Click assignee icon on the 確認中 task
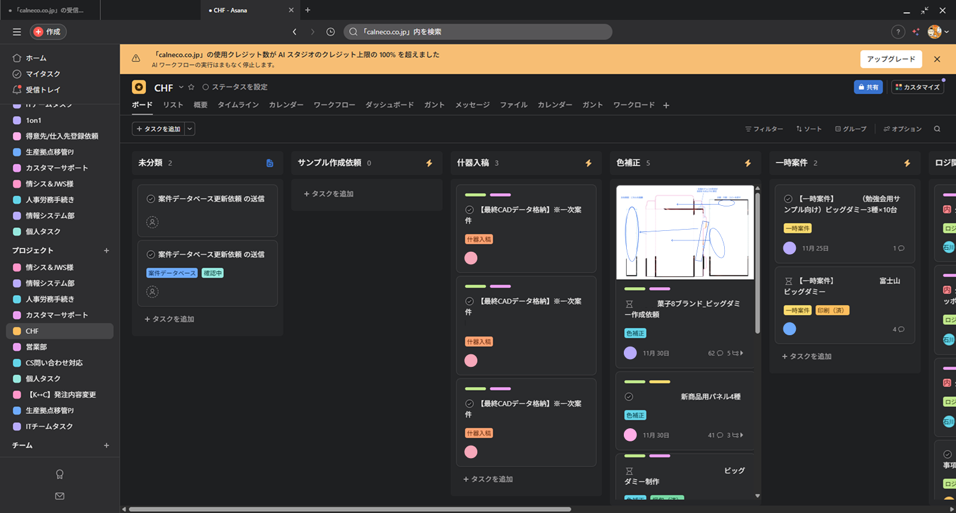Screen dimensions: 956x513 [x=152, y=292]
